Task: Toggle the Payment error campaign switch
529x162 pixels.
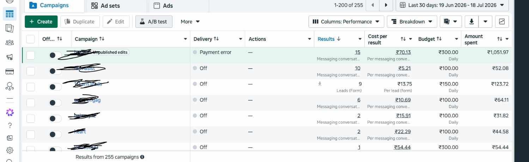Action: point(55,55)
